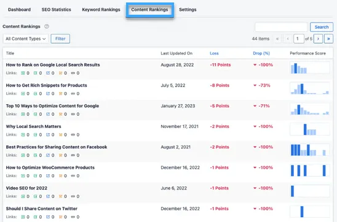This screenshot has width=337, height=222.
Task: Open post Top 10 Ways to Optimize Content for Google
Action: [x=52, y=106]
